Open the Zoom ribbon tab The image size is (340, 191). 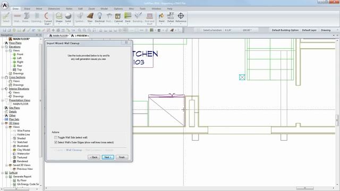click(x=91, y=8)
